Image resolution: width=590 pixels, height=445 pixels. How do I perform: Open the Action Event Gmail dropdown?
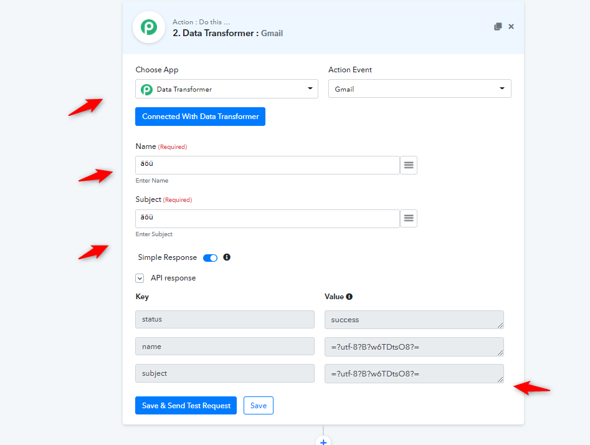[x=419, y=89]
